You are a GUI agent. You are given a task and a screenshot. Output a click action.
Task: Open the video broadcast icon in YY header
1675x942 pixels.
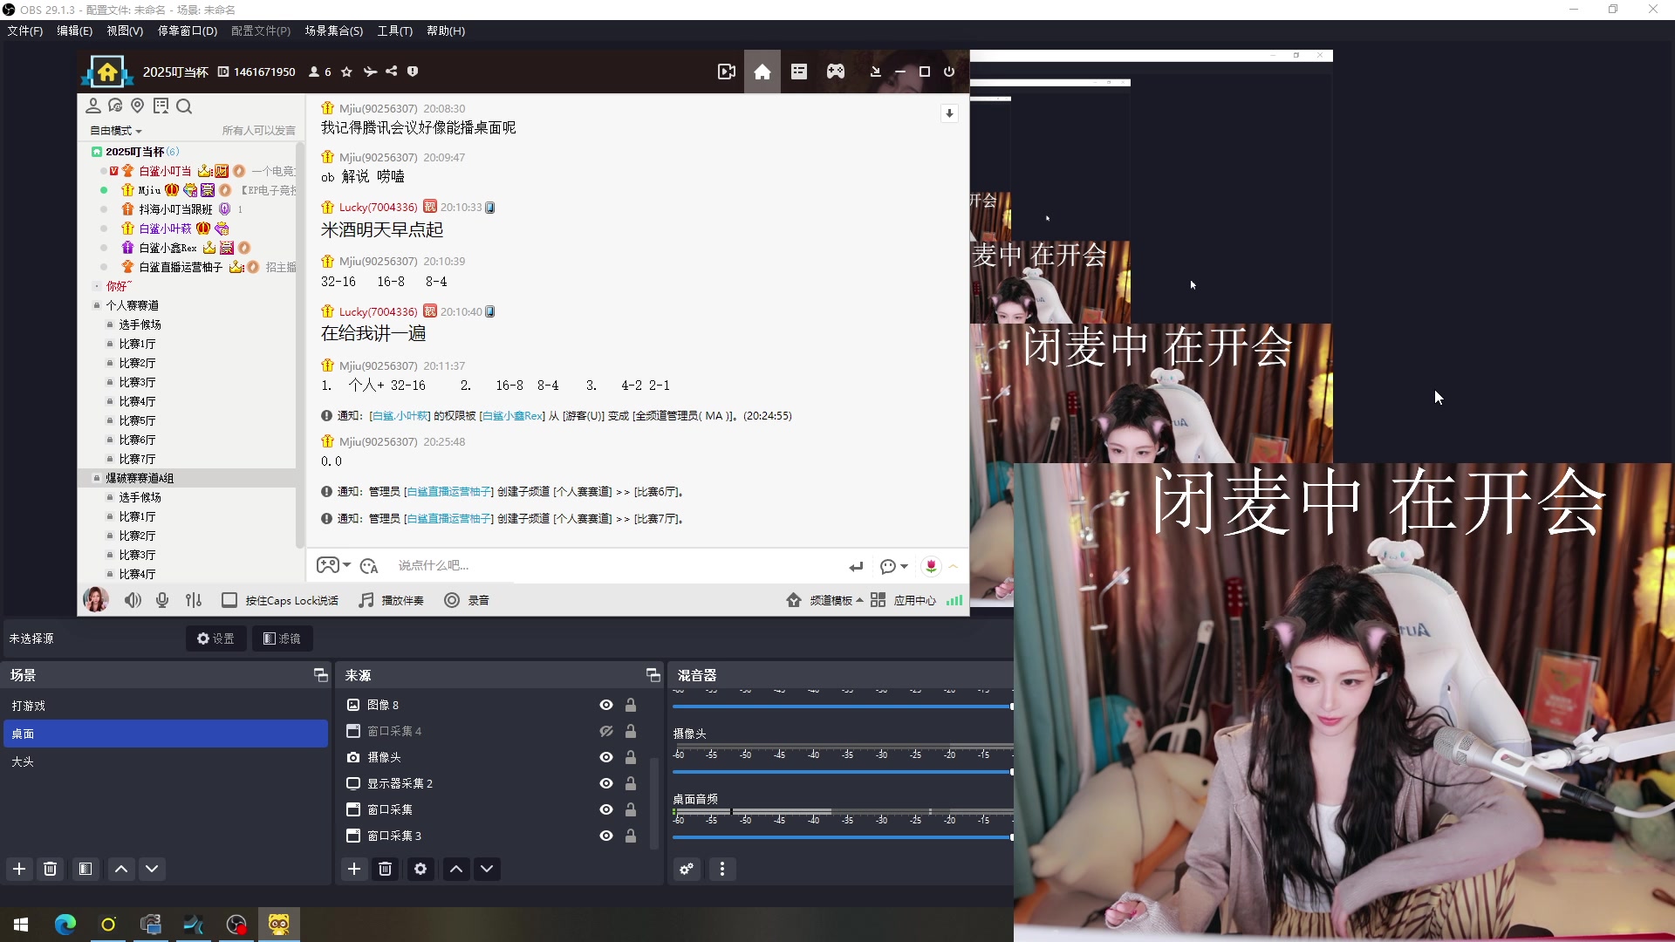[x=726, y=72]
